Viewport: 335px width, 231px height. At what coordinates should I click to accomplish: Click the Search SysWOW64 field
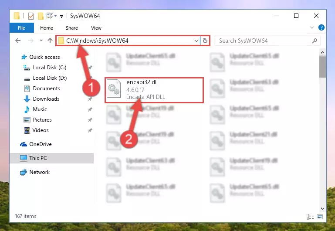267,41
